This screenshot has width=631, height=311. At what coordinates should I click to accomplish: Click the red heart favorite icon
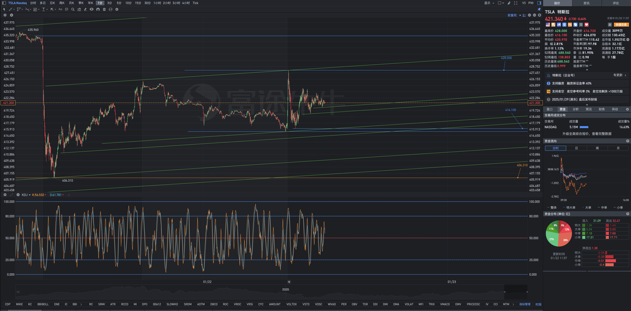coord(587,25)
